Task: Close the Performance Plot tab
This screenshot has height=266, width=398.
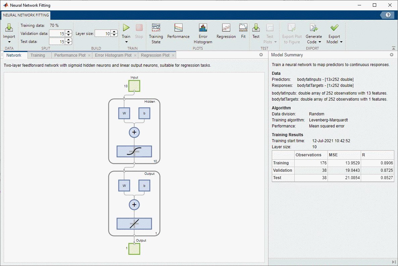Action: [89, 55]
